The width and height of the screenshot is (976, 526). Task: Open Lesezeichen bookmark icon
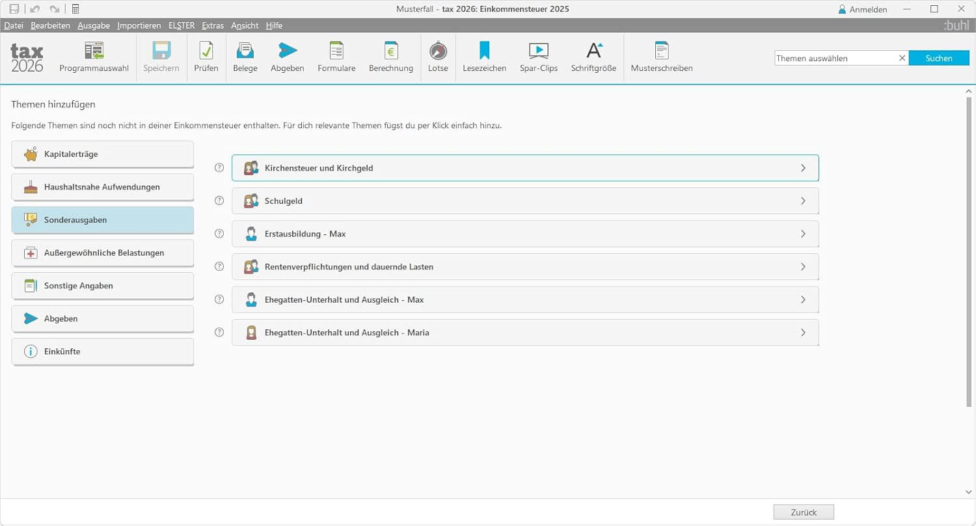(484, 51)
